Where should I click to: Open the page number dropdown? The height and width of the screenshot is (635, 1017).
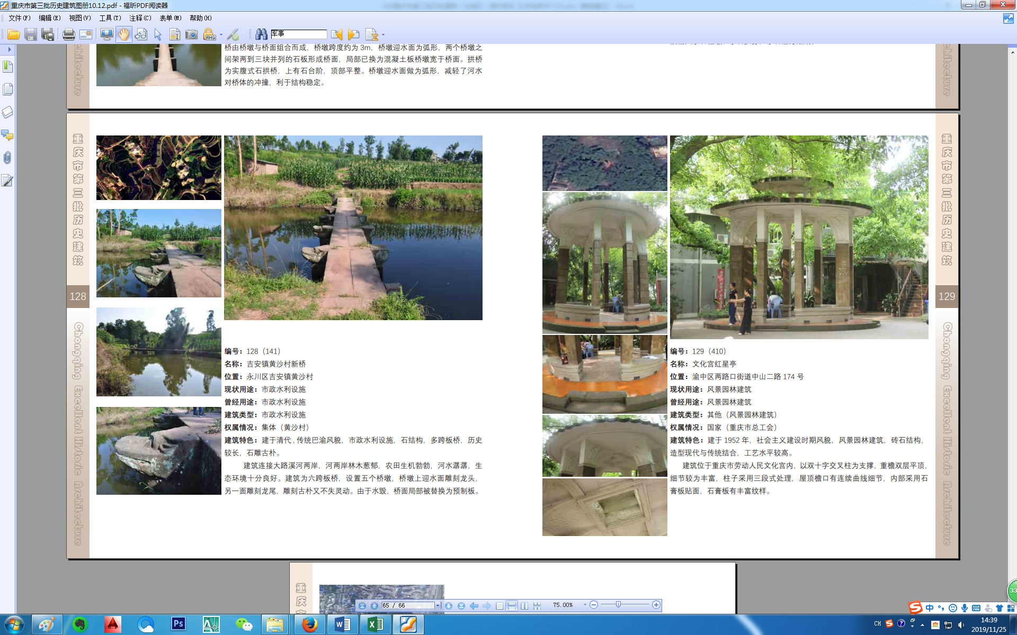[438, 605]
